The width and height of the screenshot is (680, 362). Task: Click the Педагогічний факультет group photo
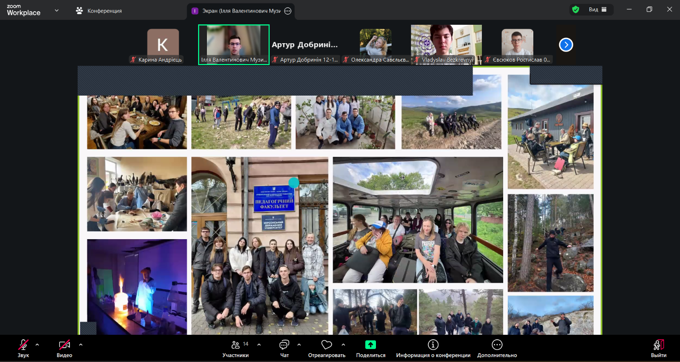point(260,246)
